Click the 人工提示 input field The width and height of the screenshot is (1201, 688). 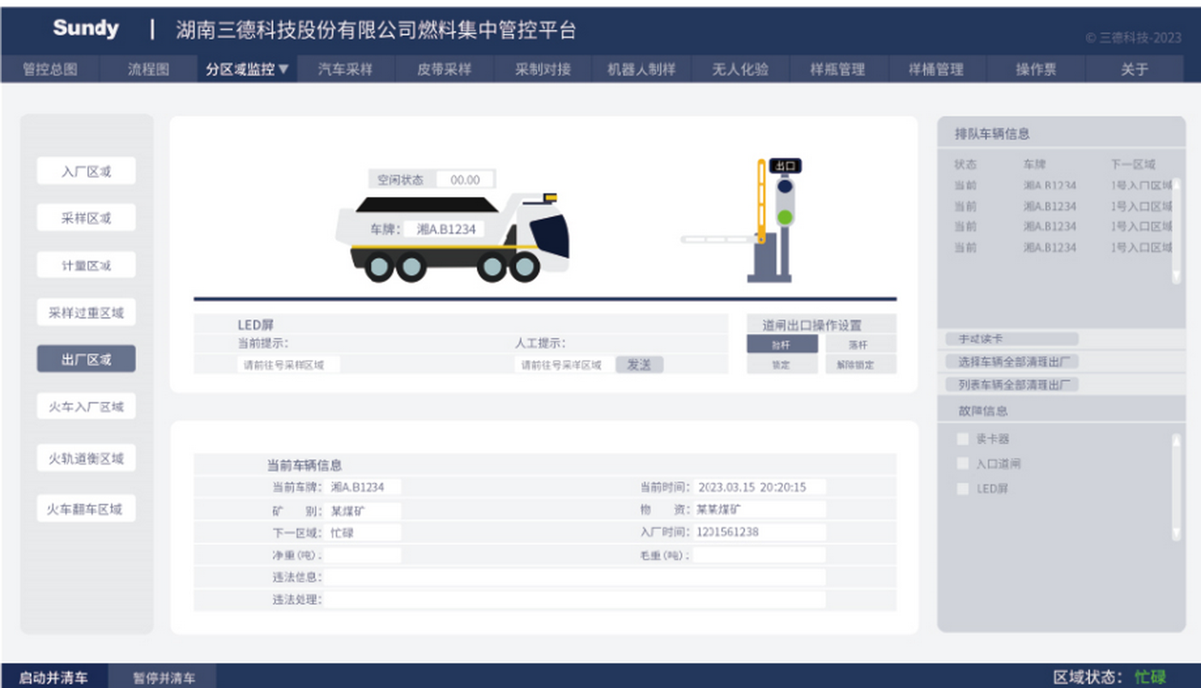coord(562,365)
